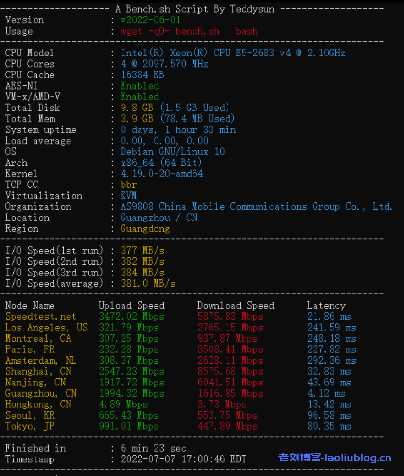Click the Tokyo, JP node name
The image size is (404, 476).
point(30,426)
